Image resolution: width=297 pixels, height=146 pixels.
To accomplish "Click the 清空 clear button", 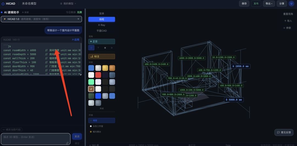I will point(77,143).
